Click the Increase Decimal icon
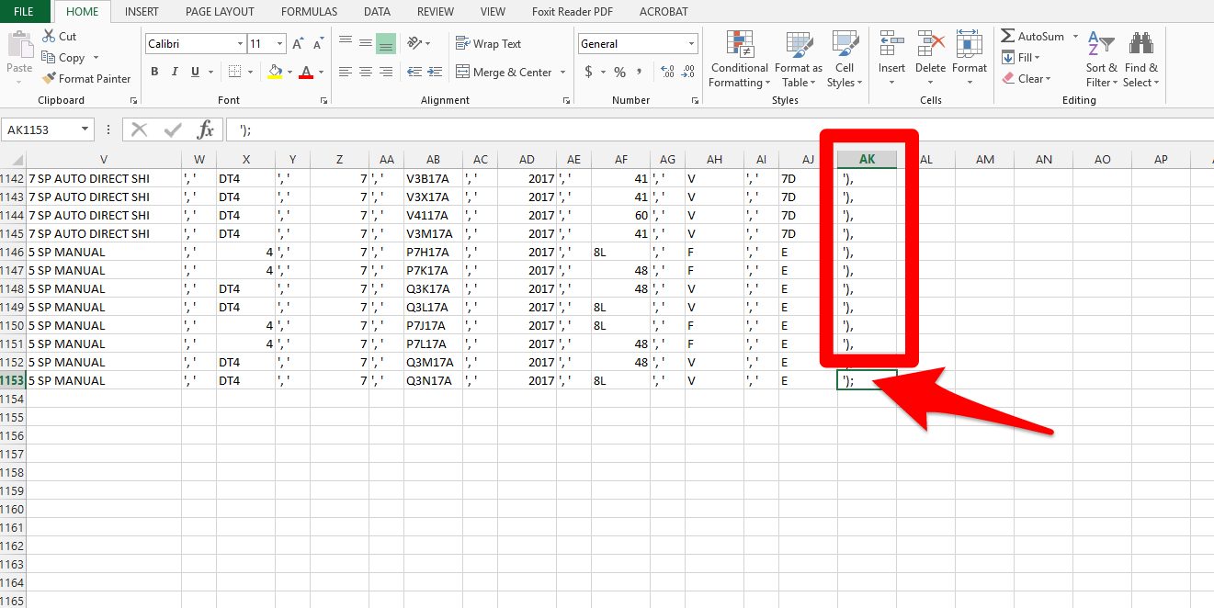 click(x=668, y=70)
